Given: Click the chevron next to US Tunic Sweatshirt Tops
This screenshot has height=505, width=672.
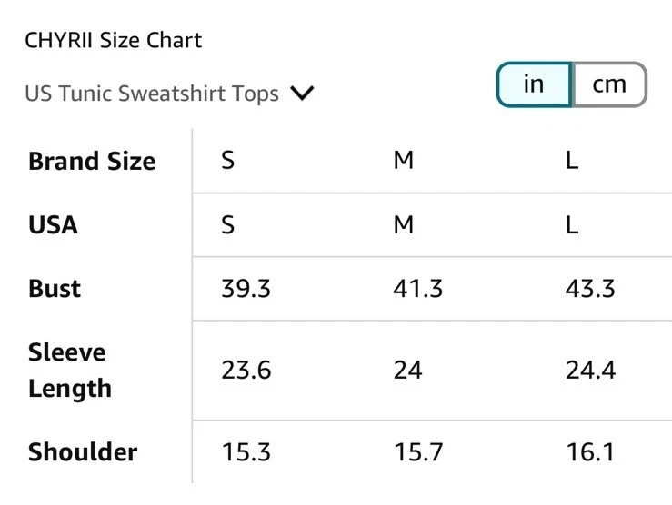Looking at the screenshot, I should pyautogui.click(x=301, y=94).
